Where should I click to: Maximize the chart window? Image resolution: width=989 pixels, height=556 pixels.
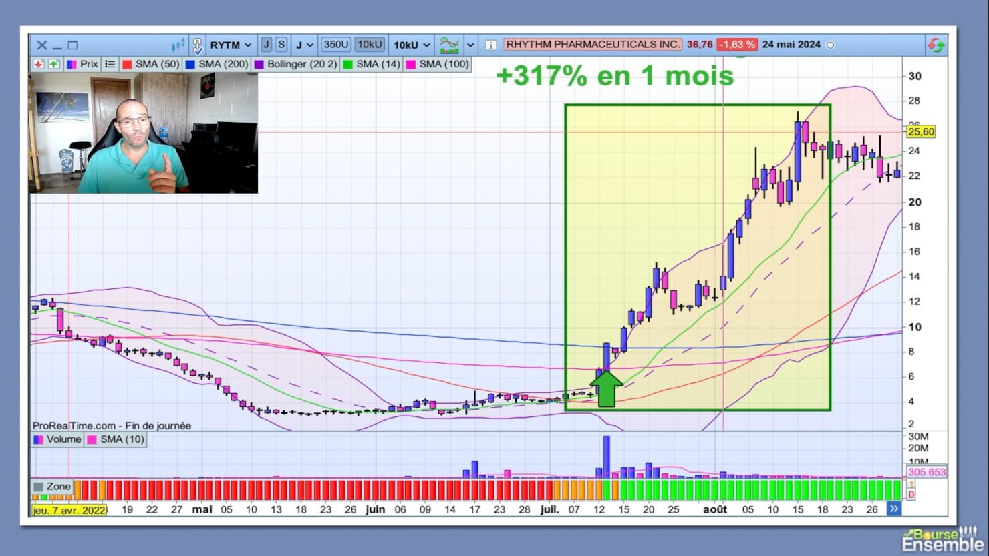coord(73,45)
